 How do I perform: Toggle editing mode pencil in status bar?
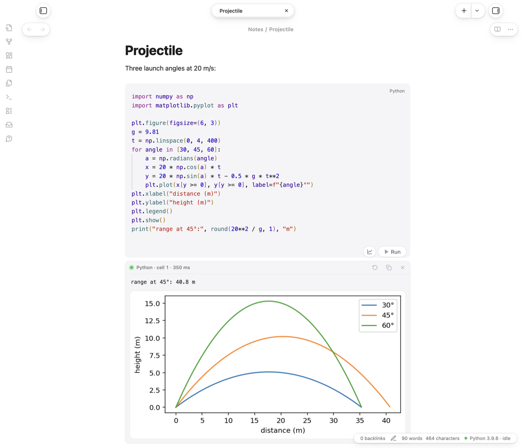pyautogui.click(x=393, y=438)
